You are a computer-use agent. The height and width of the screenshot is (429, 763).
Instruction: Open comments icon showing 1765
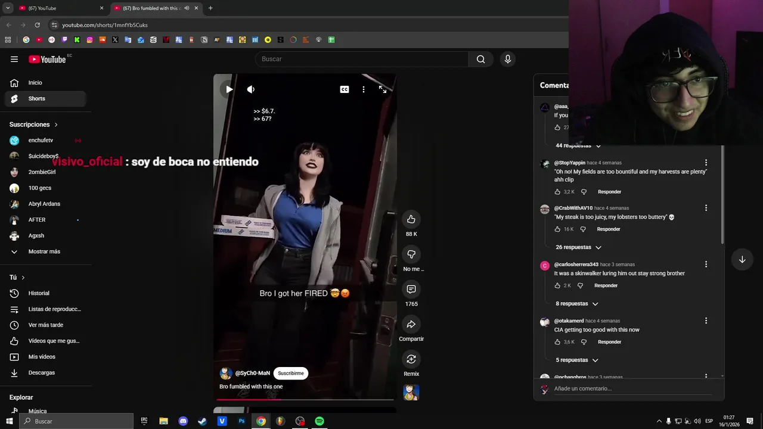[411, 289]
